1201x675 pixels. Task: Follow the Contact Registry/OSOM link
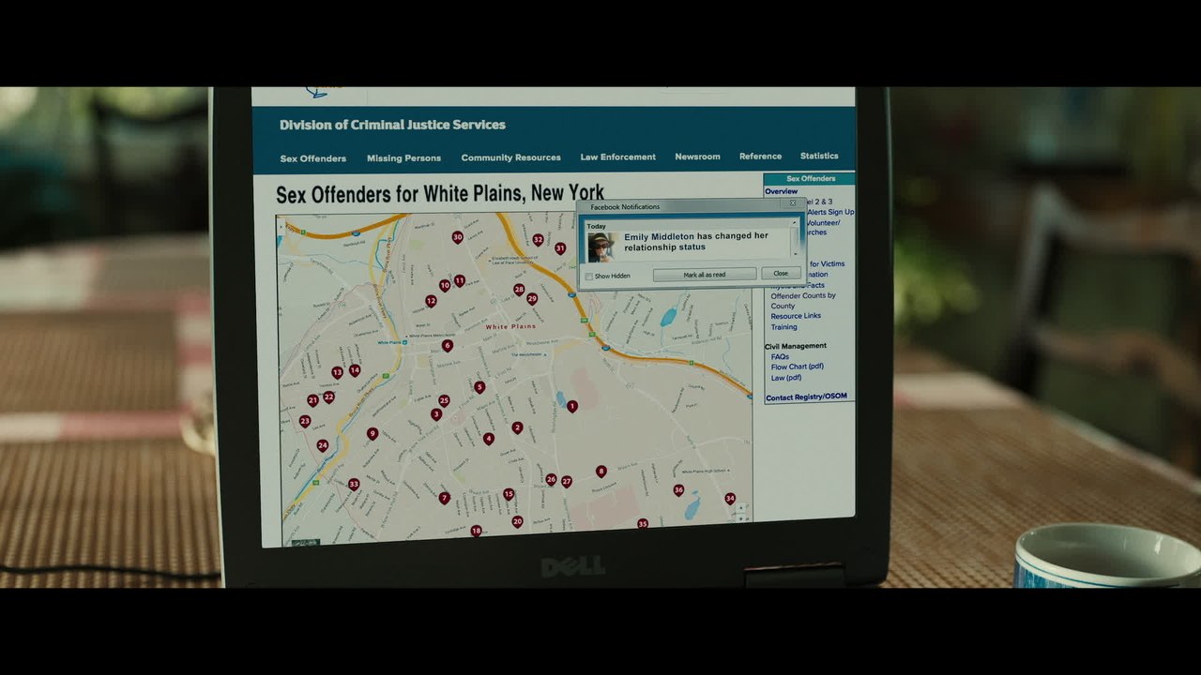coord(806,397)
